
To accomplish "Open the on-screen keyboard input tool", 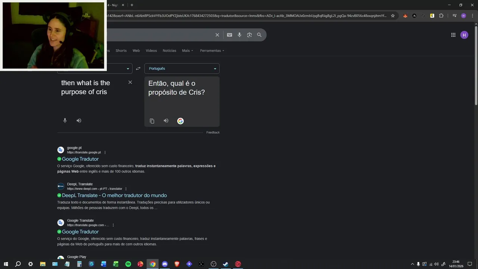I will tap(229, 35).
